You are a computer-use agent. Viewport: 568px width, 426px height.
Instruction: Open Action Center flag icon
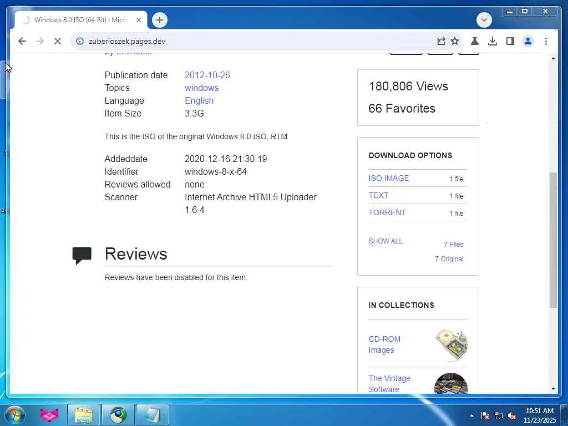point(485,416)
